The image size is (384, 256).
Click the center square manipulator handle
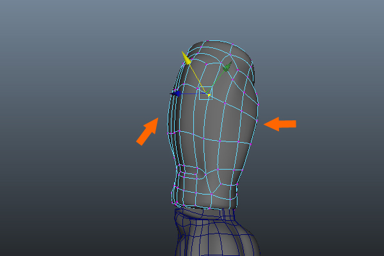pyautogui.click(x=205, y=93)
